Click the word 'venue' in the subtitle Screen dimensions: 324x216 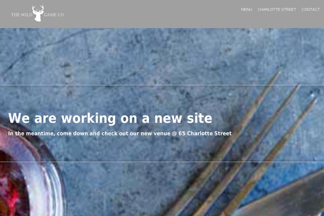click(x=162, y=134)
